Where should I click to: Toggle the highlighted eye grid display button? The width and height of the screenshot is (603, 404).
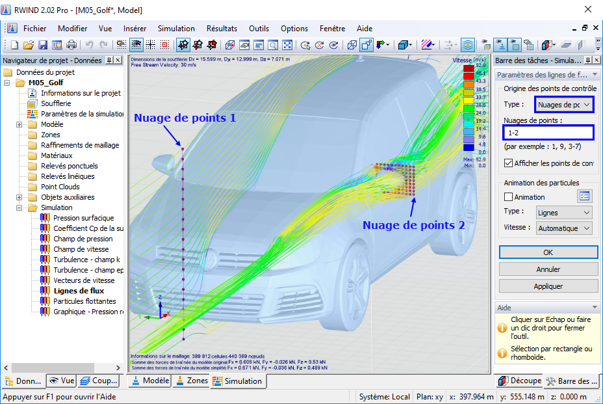tap(136, 45)
